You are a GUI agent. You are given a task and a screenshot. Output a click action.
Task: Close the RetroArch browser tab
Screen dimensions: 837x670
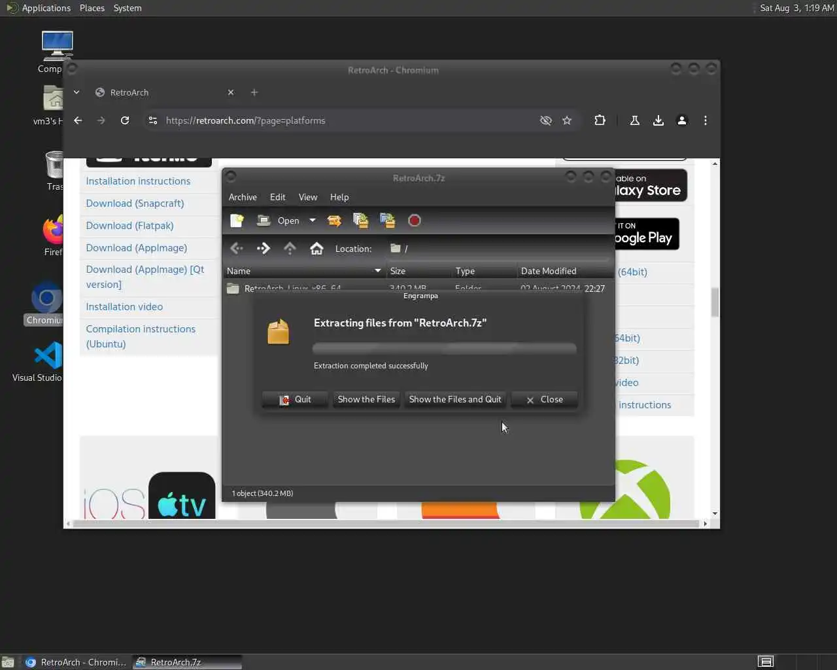(231, 92)
